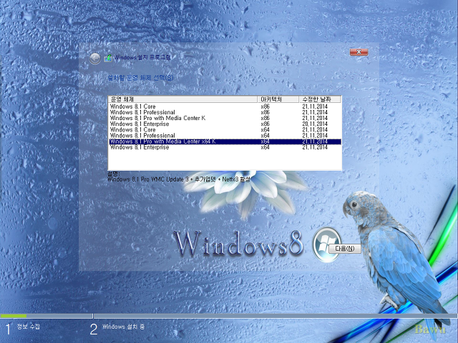This screenshot has width=458, height=343.
Task: Select Windows 8.1 Enterprise dated 20.11.2014
Action: [225, 124]
